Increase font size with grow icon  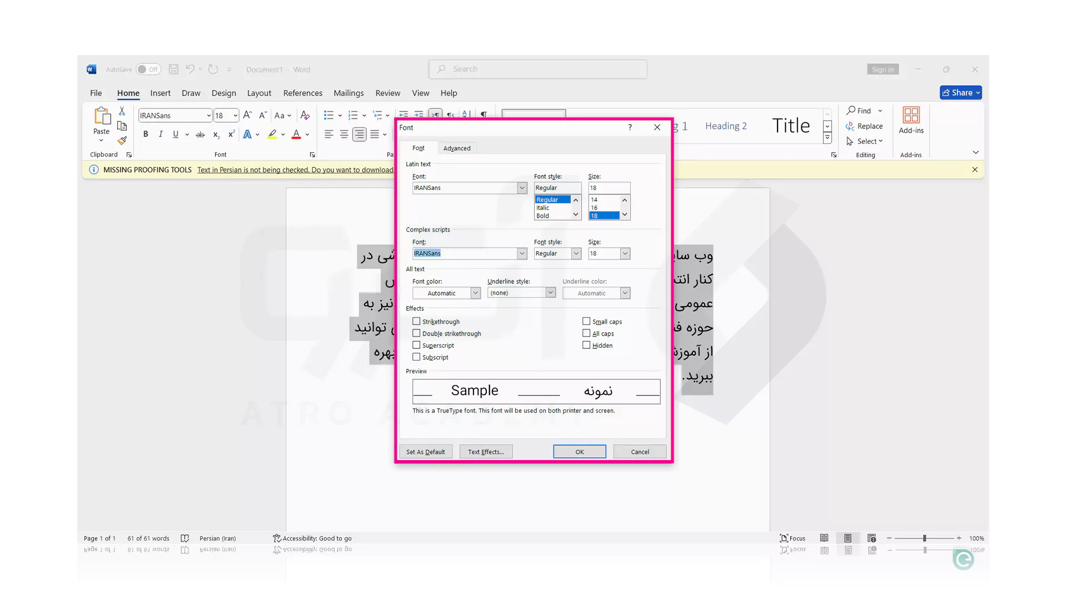click(247, 115)
